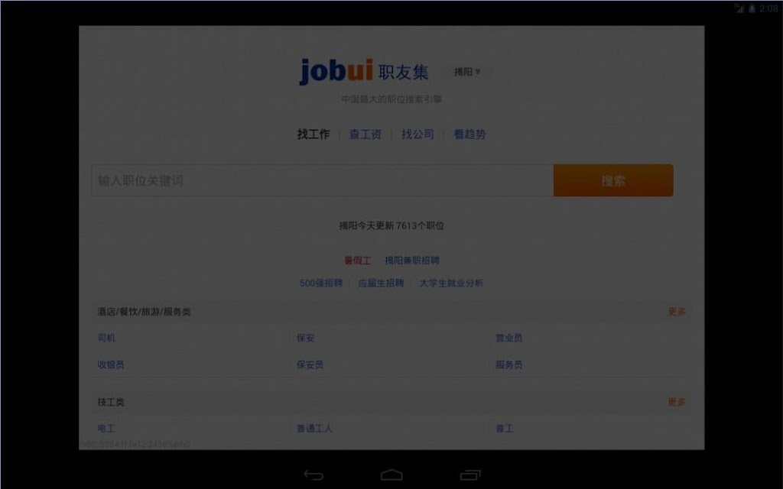The height and width of the screenshot is (489, 783).
Task: Open the 500强招聘 link
Action: [321, 283]
